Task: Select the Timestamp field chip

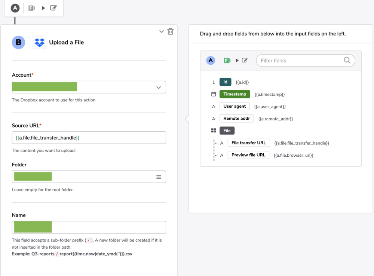Action: click(235, 94)
